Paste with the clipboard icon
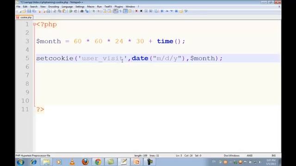 (x=64, y=11)
